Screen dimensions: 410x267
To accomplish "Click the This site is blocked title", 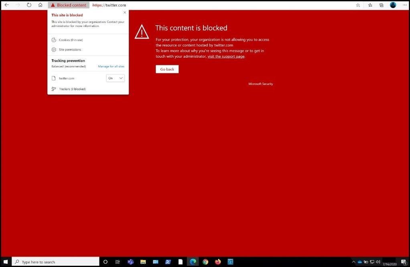I will click(x=67, y=15).
